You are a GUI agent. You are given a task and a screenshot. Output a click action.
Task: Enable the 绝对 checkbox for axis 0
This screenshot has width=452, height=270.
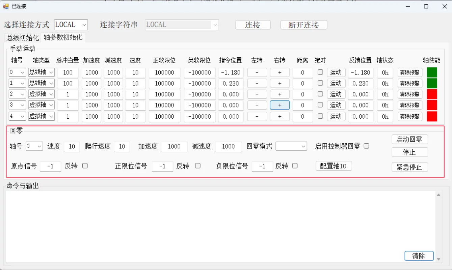(321, 72)
